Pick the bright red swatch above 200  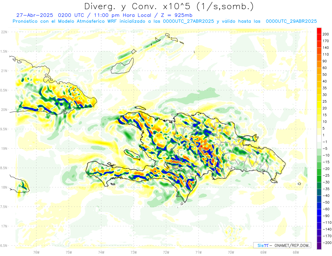pos(319,31)
